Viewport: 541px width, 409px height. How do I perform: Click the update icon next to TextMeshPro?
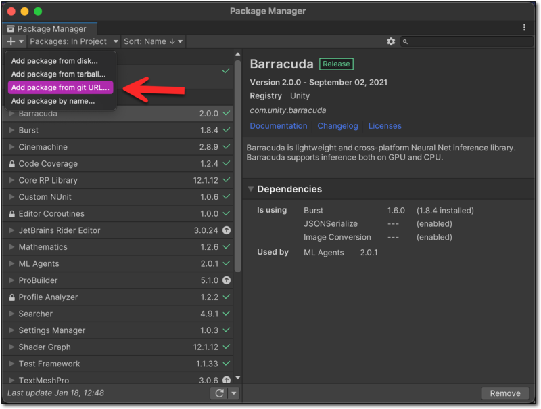226,381
